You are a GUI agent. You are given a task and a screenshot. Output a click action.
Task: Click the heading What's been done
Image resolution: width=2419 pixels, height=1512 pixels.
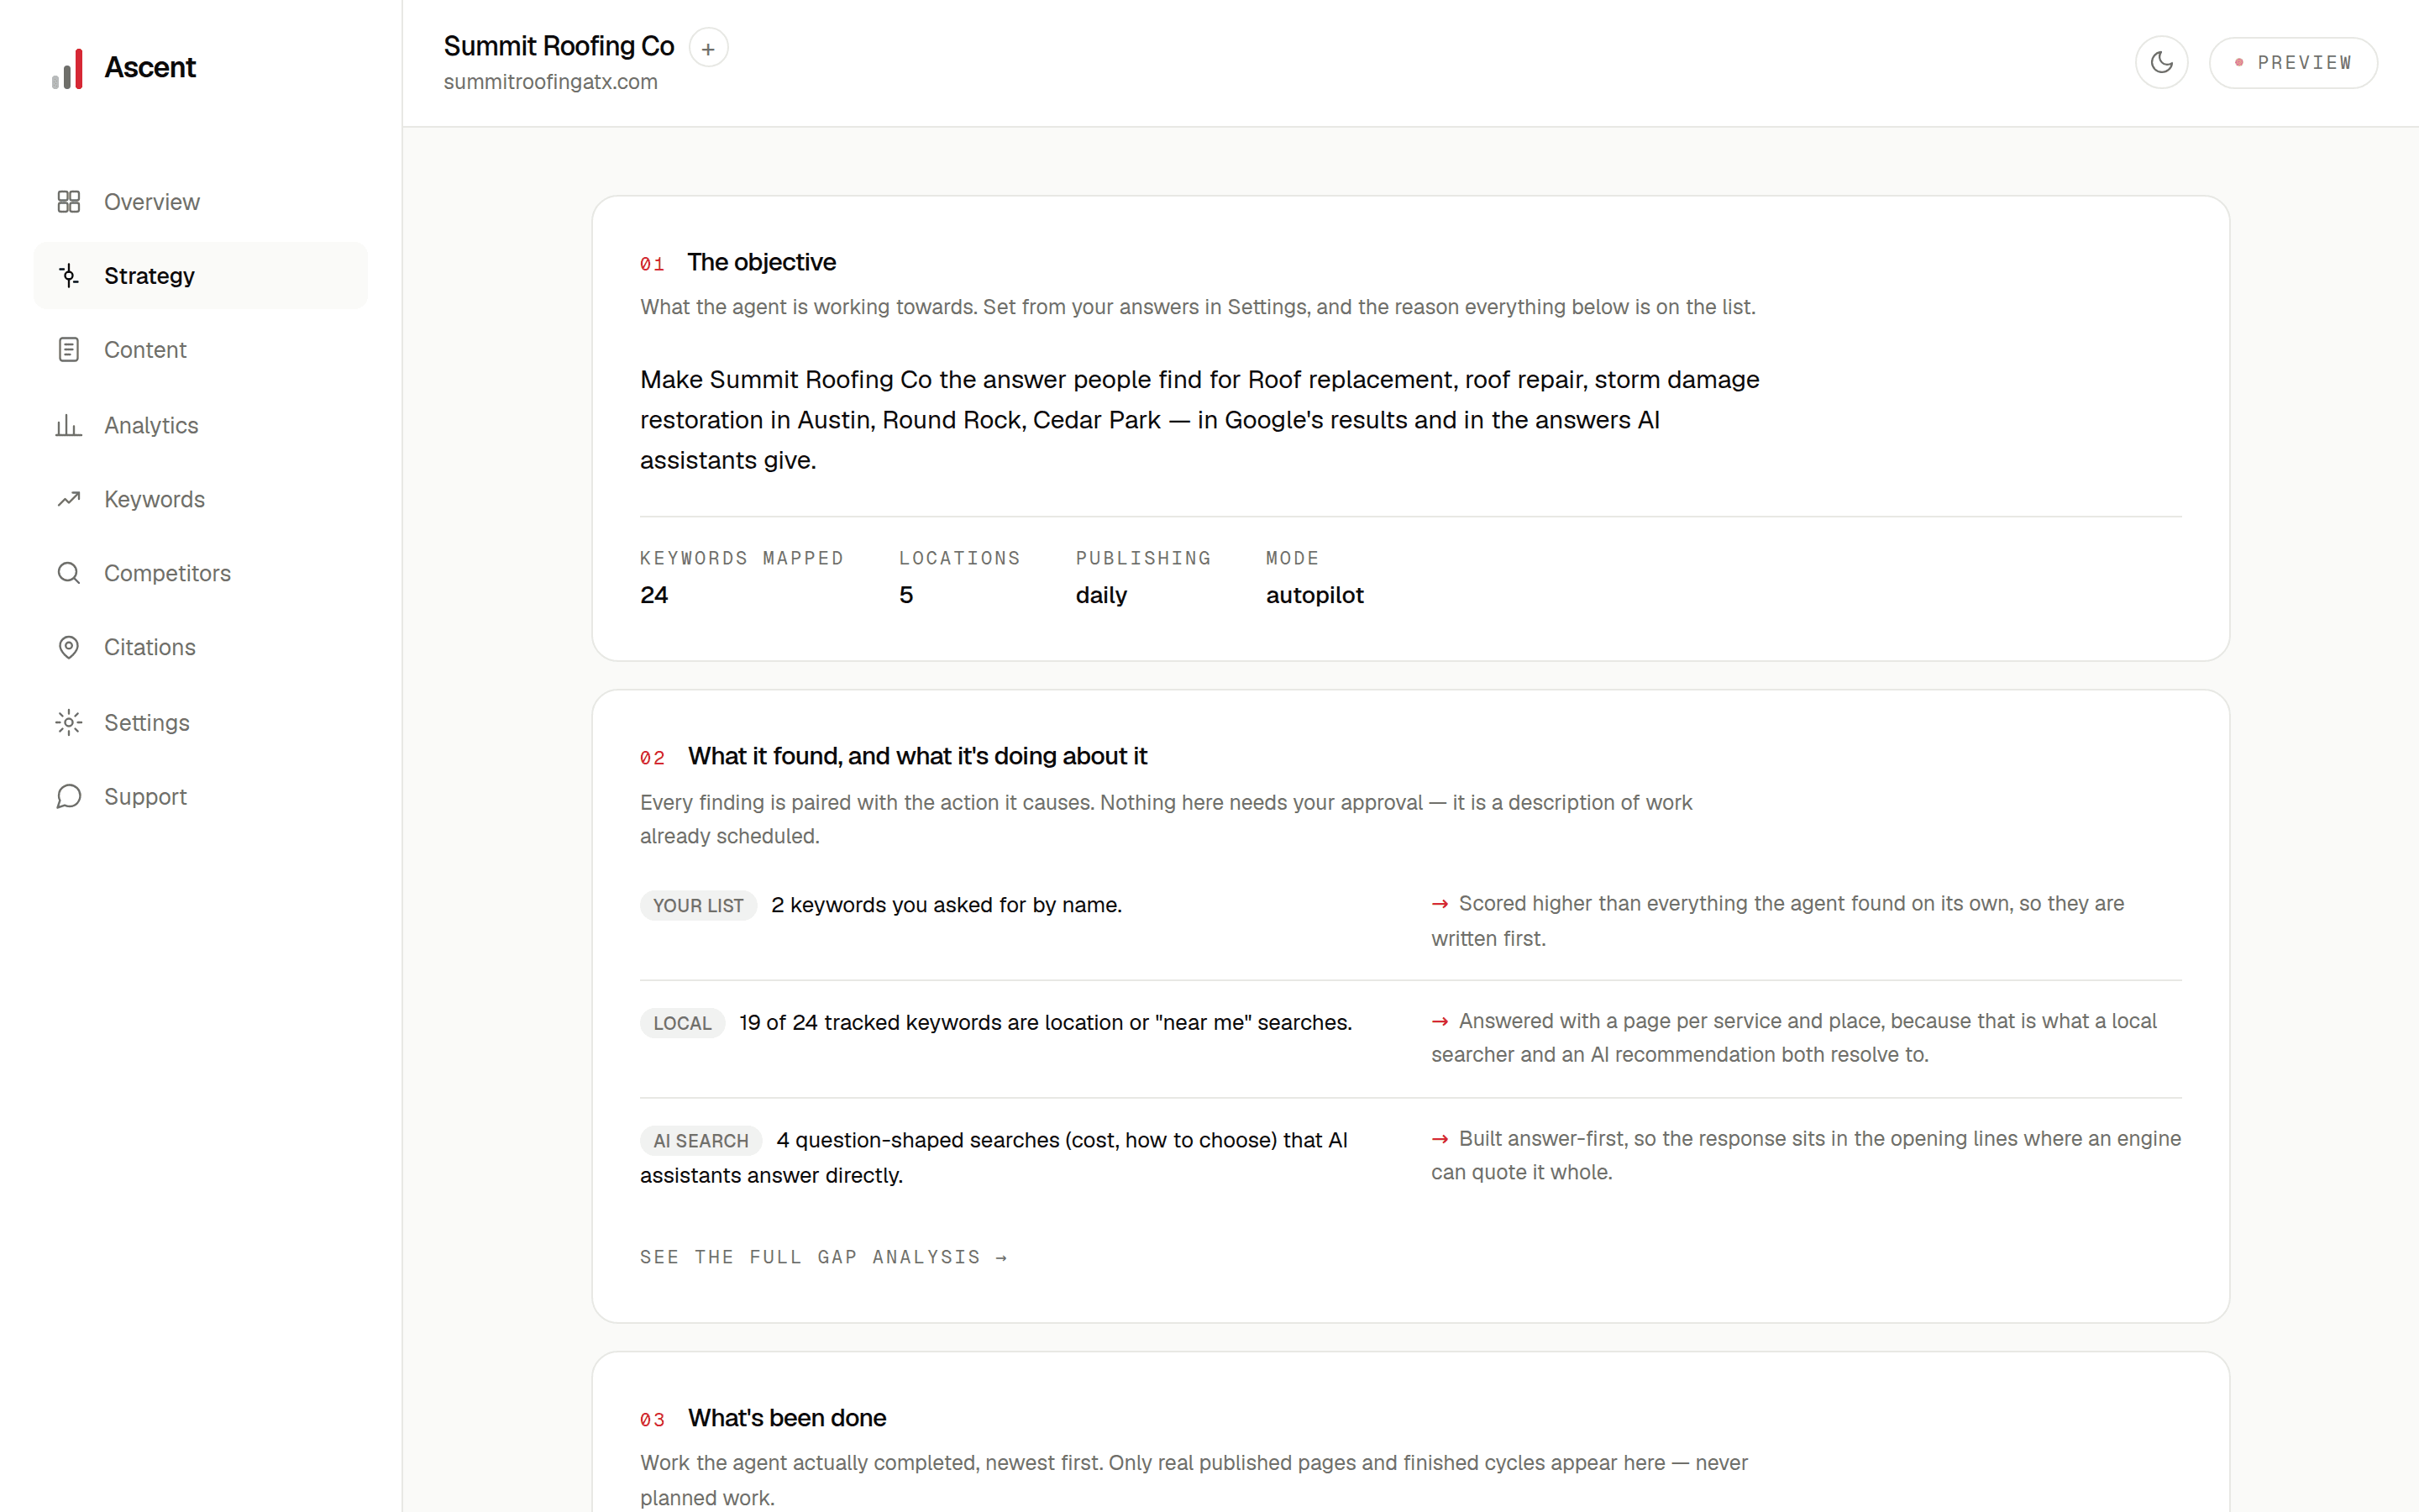[787, 1418]
